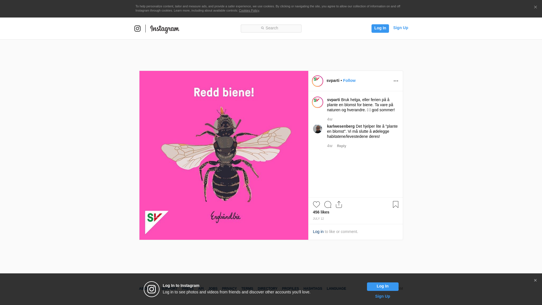This screenshot has width=542, height=305.
Task: Open the PRIVACY footer link
Action: (229, 289)
